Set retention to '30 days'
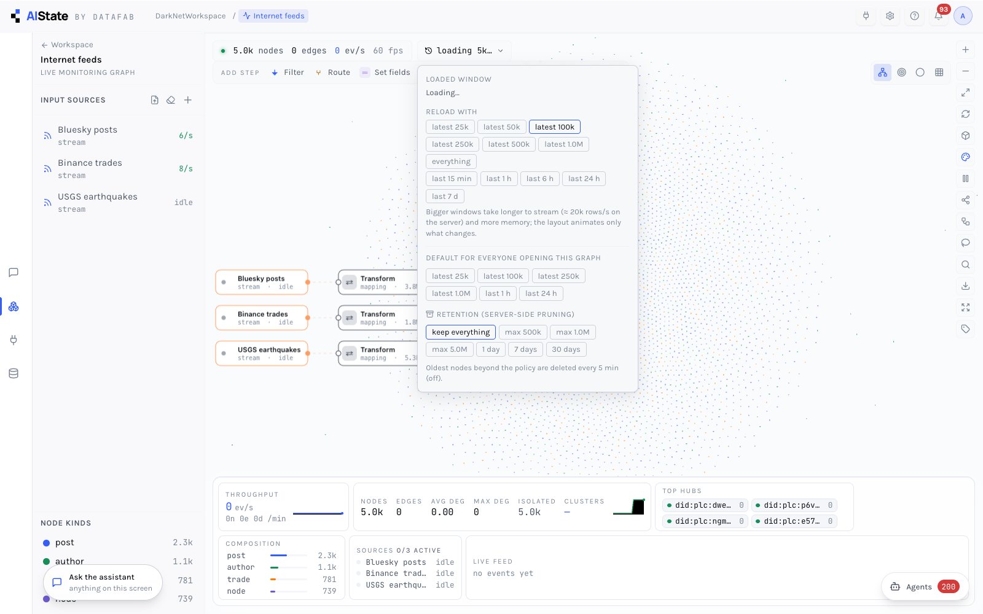983x614 pixels. pos(566,349)
